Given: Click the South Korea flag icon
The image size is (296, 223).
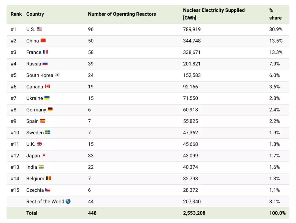Looking at the screenshot, I should (x=57, y=75).
